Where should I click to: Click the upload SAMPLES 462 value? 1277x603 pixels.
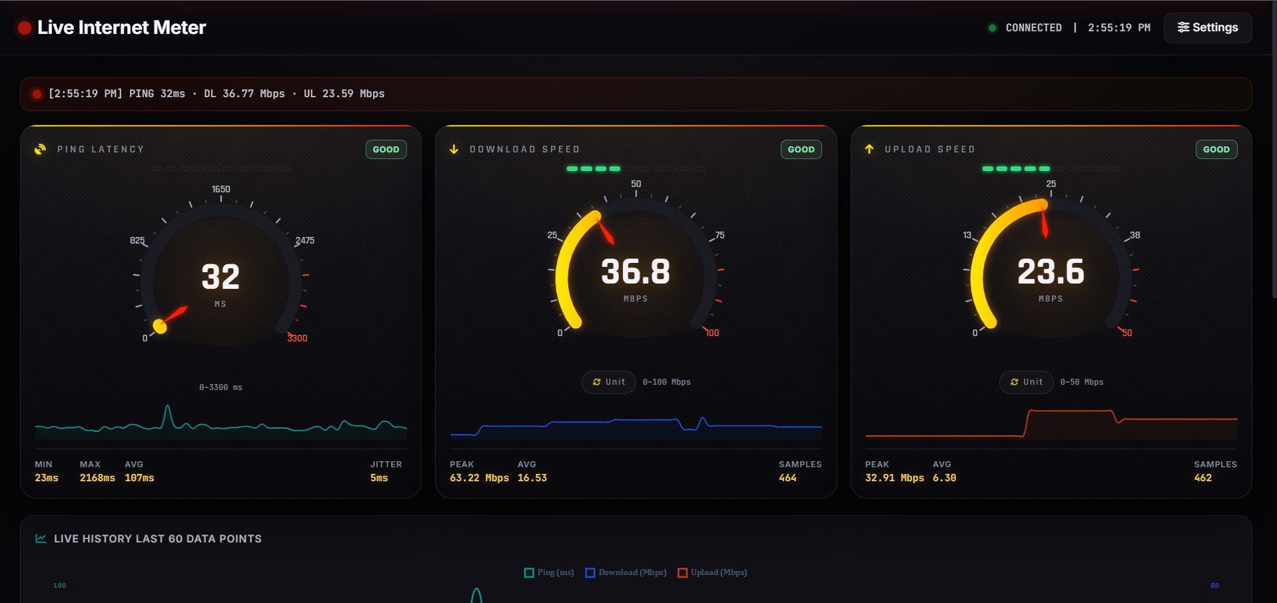pyautogui.click(x=1203, y=478)
